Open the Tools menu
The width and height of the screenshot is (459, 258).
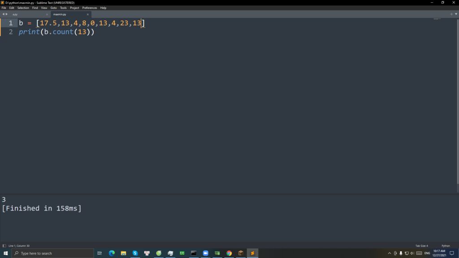(63, 8)
